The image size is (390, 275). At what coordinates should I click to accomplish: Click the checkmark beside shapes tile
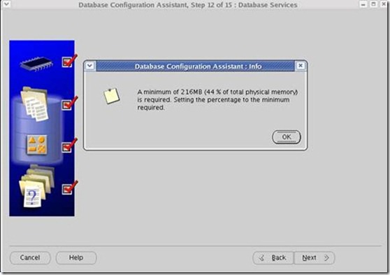[x=69, y=146]
